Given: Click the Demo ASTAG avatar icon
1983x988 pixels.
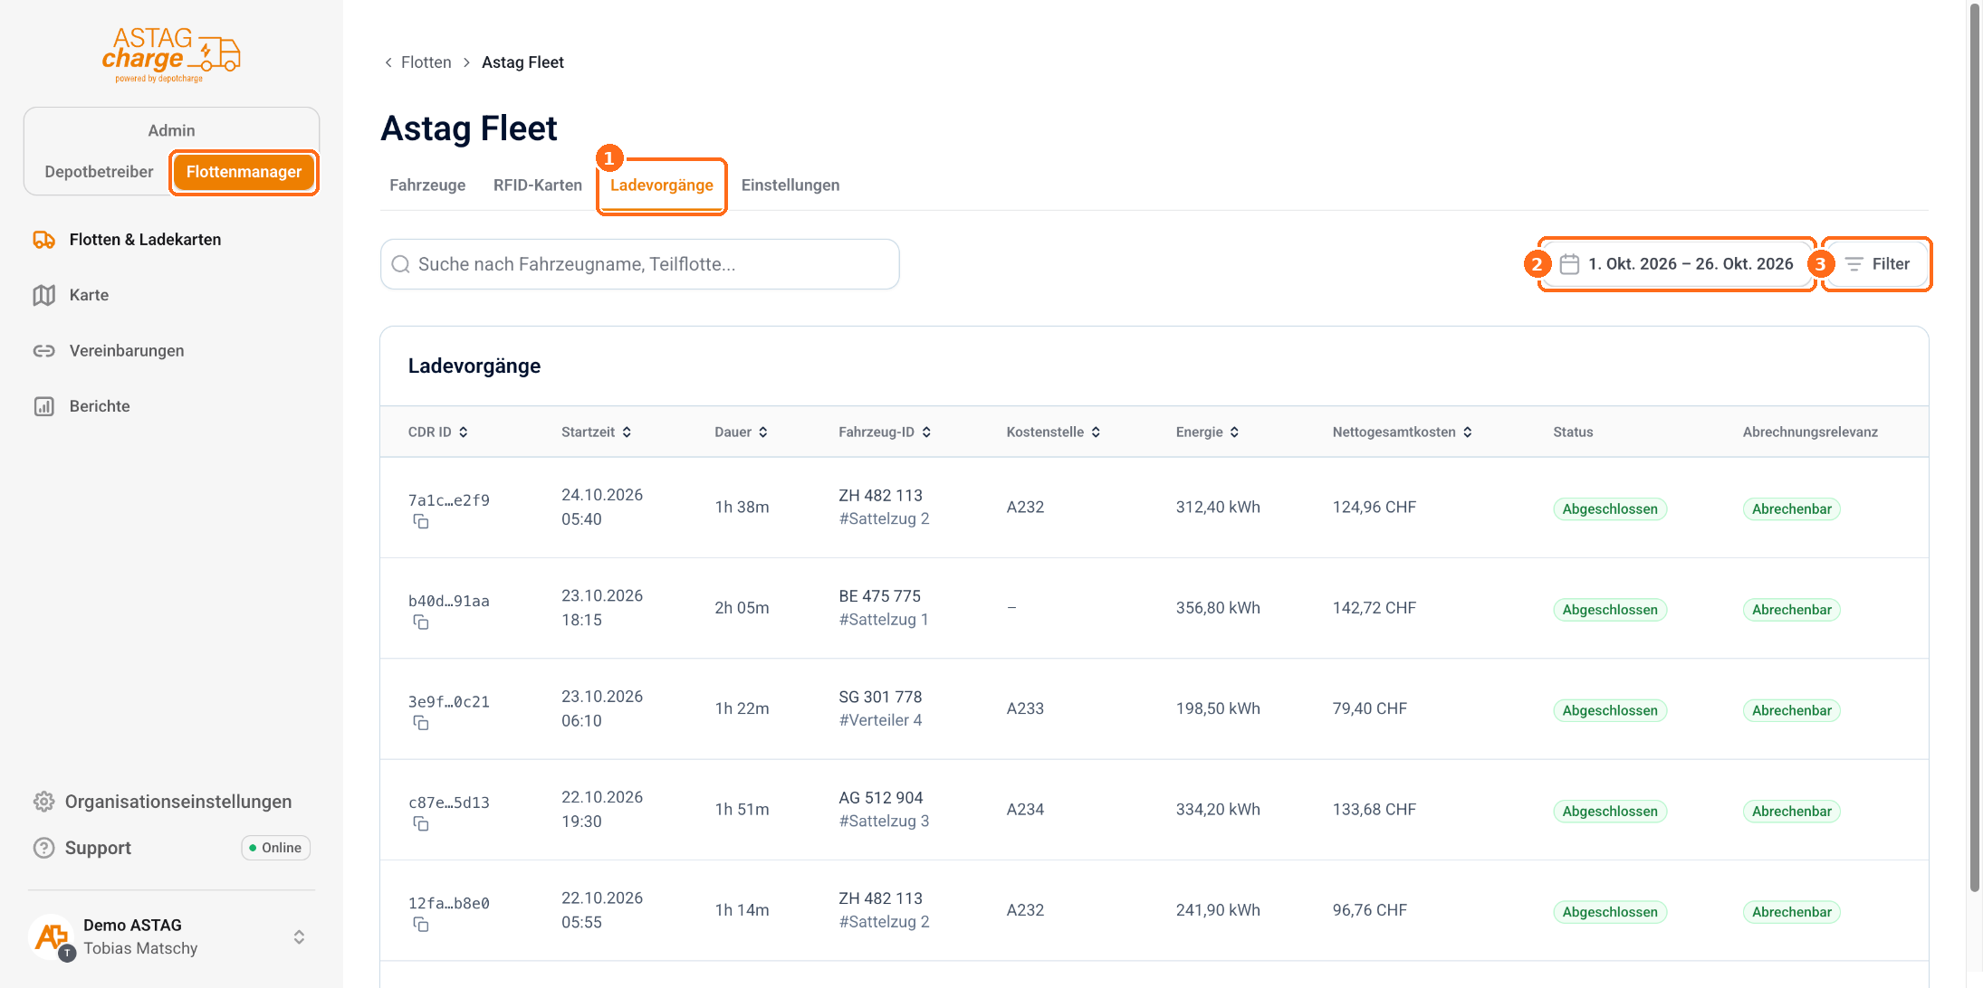Looking at the screenshot, I should coord(53,937).
